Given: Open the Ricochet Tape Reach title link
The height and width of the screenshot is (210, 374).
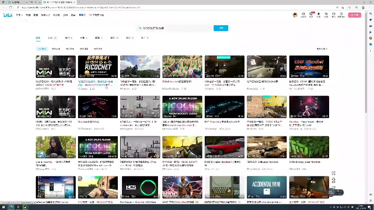Looking at the screenshot, I should pyautogui.click(x=306, y=123).
